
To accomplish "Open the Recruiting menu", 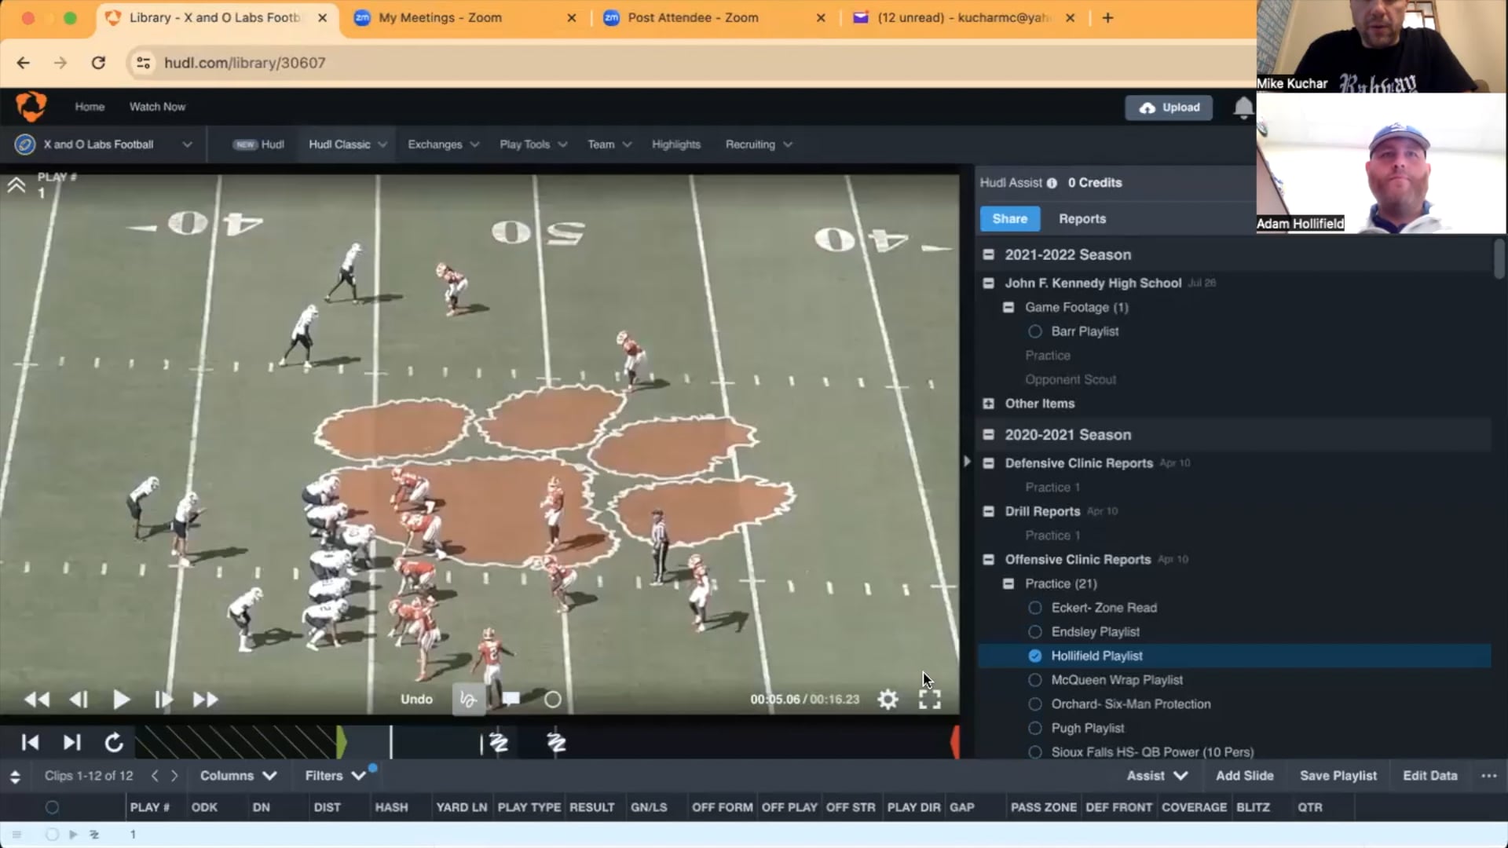I will coord(759,144).
